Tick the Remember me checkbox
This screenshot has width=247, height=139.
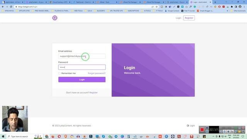[x=59, y=73]
